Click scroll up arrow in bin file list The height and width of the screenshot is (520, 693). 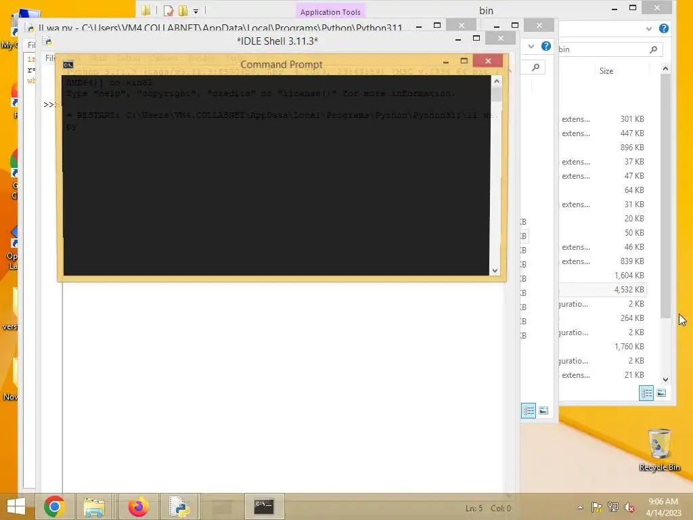[666, 68]
